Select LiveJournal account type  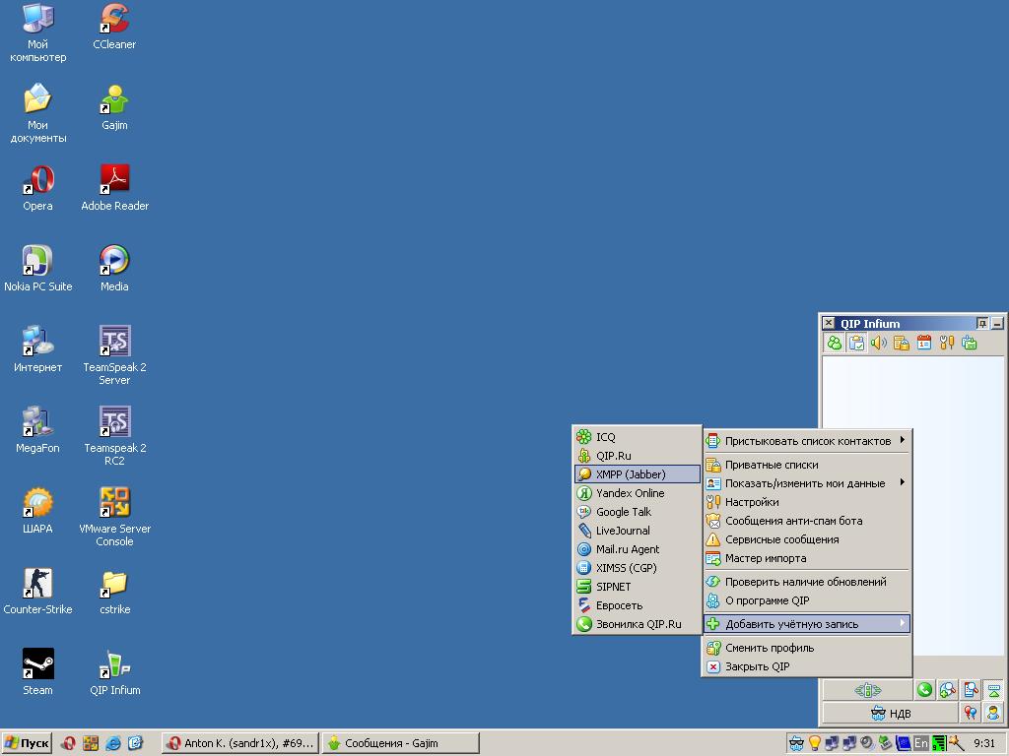click(637, 531)
